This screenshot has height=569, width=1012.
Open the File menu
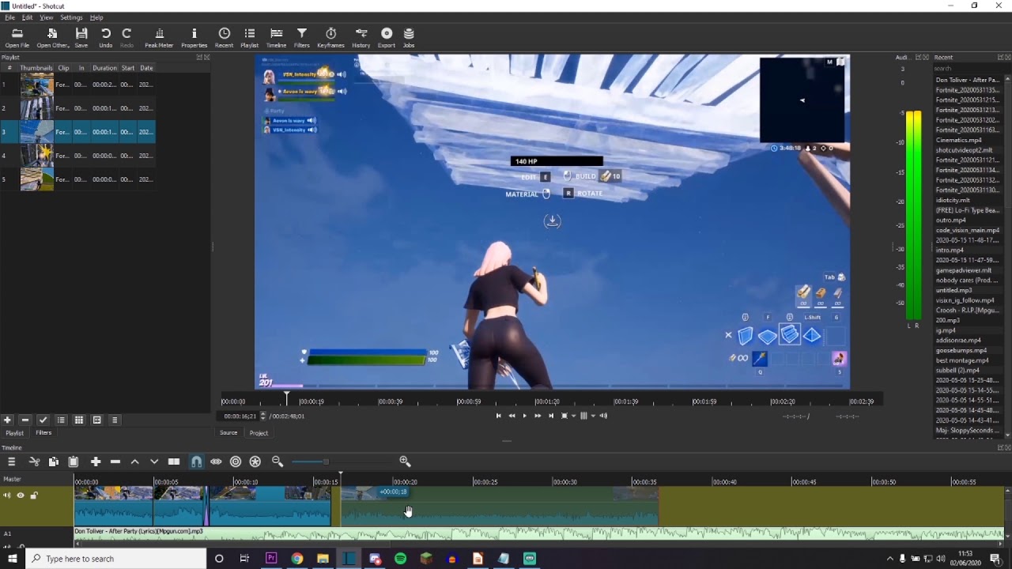point(9,17)
